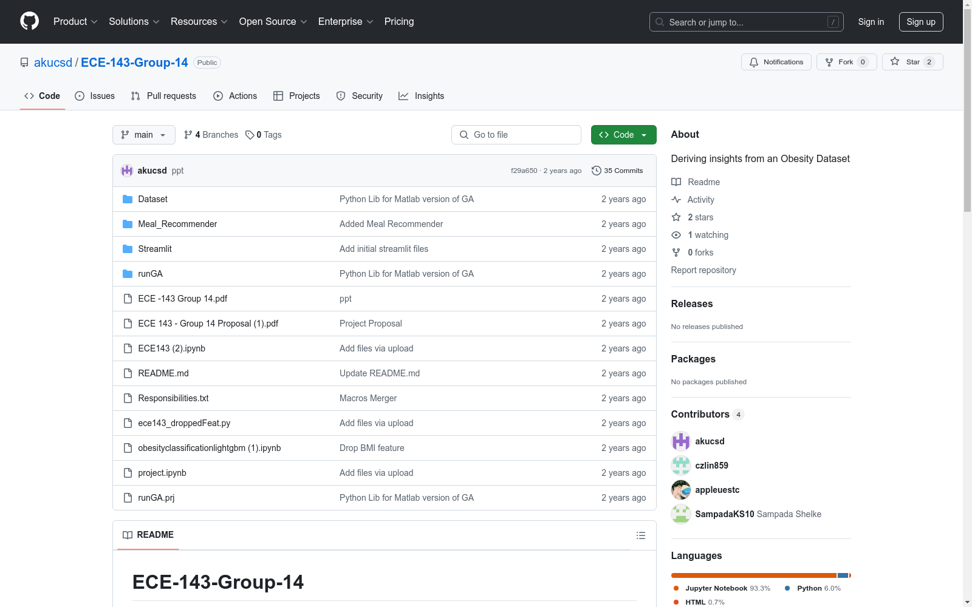Click the file icon beside project.ipynb
The height and width of the screenshot is (607, 972).
click(128, 473)
